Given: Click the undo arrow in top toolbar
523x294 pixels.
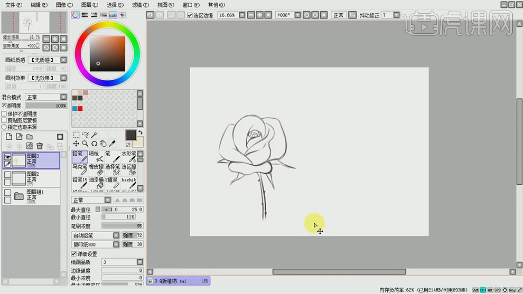Looking at the screenshot, I should [x=151, y=15].
